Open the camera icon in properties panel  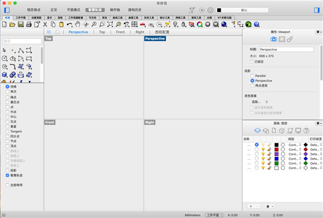pos(273,39)
